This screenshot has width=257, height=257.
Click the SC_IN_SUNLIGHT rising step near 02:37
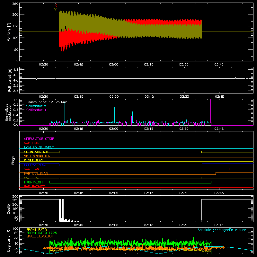pyautogui.click(x=59, y=152)
